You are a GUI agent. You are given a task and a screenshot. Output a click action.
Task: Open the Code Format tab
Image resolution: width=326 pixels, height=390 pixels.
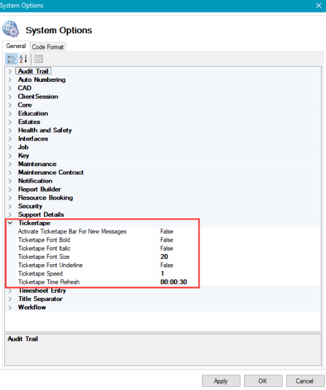pyautogui.click(x=48, y=47)
